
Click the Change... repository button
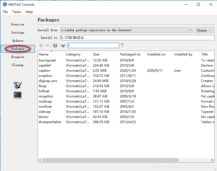coord(204,30)
